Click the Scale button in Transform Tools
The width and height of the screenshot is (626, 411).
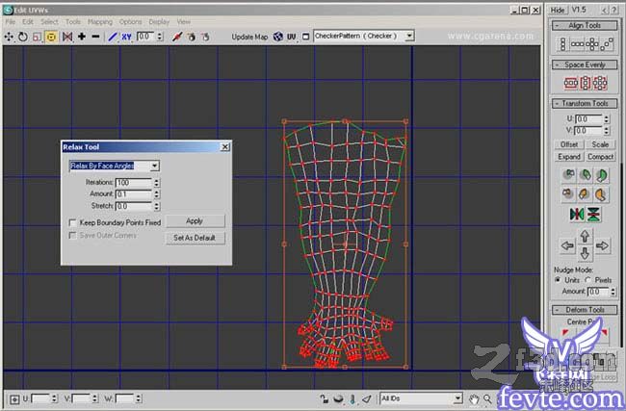(x=600, y=144)
